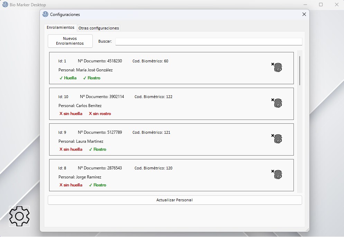
Task: Remove fingerprint for Carlos Benítez
Action: pyautogui.click(x=277, y=103)
